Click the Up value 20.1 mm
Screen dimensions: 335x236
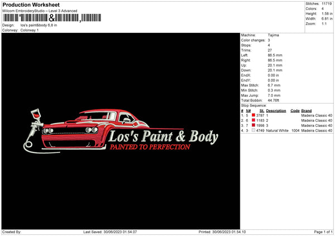[x=275, y=65]
